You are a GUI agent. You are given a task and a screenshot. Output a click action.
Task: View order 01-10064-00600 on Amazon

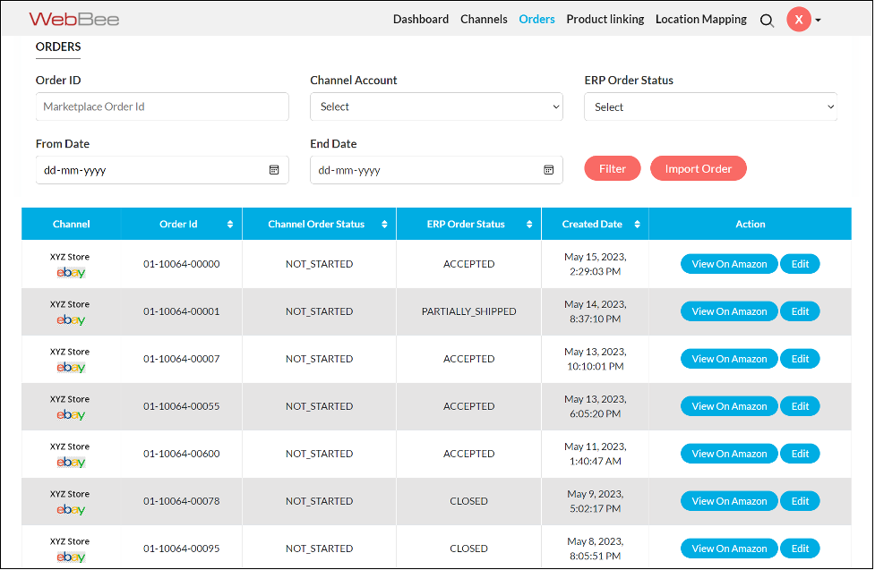click(729, 454)
